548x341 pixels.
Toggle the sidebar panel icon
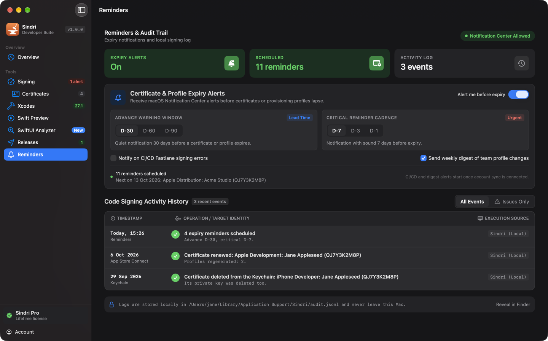point(81,10)
